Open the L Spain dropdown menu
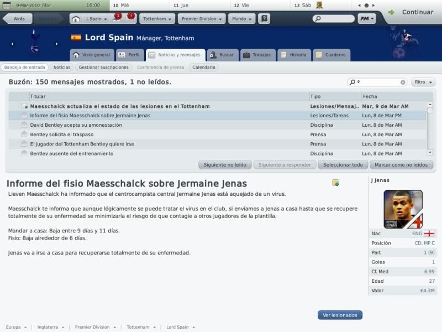 pos(96,19)
